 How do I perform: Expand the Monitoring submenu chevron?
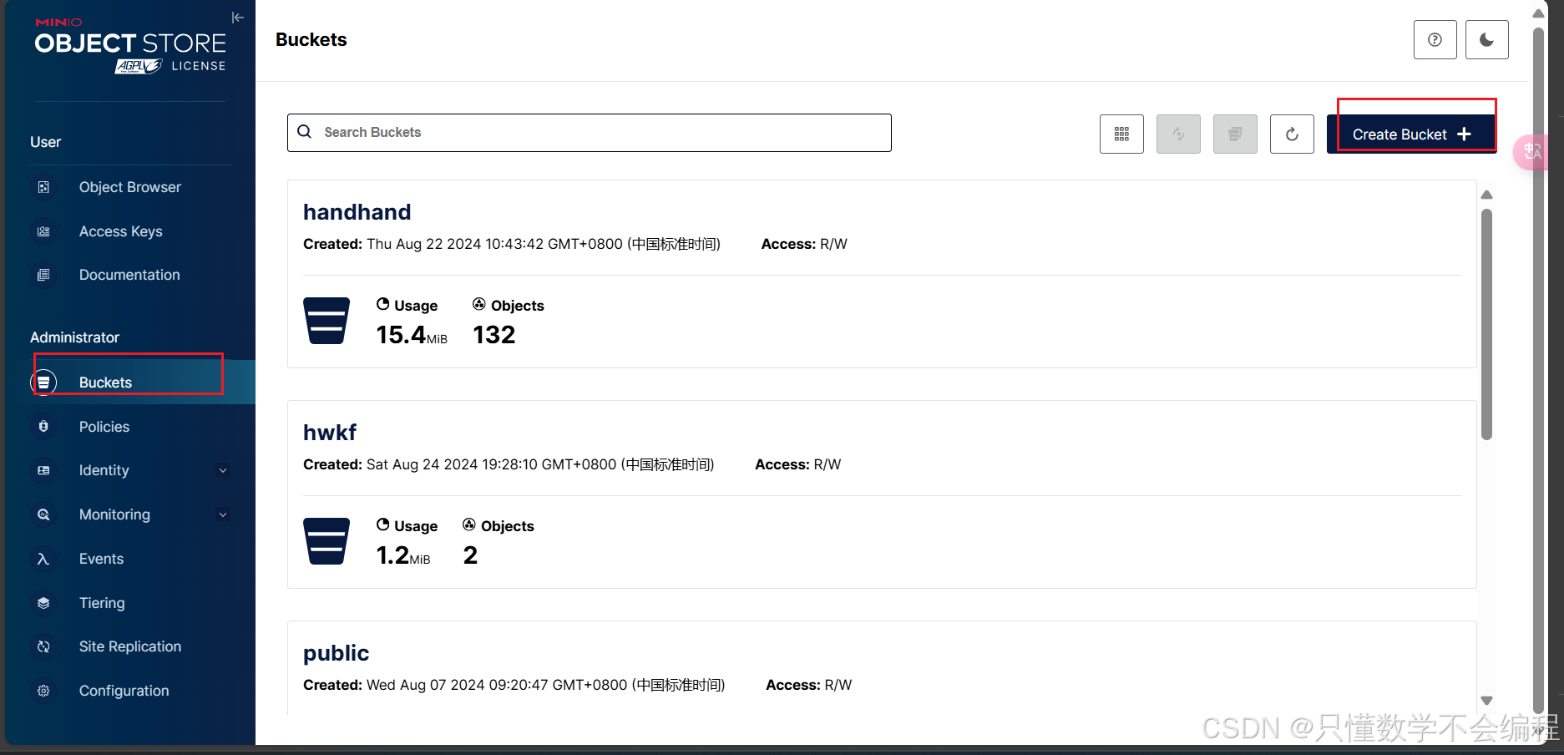point(223,514)
